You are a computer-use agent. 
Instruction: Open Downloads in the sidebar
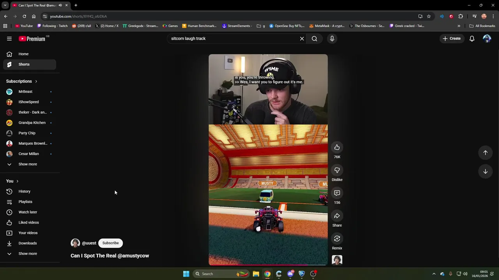30,243
